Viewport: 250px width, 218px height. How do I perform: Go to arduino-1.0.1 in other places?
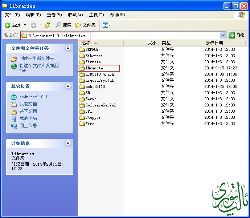pos(33,97)
